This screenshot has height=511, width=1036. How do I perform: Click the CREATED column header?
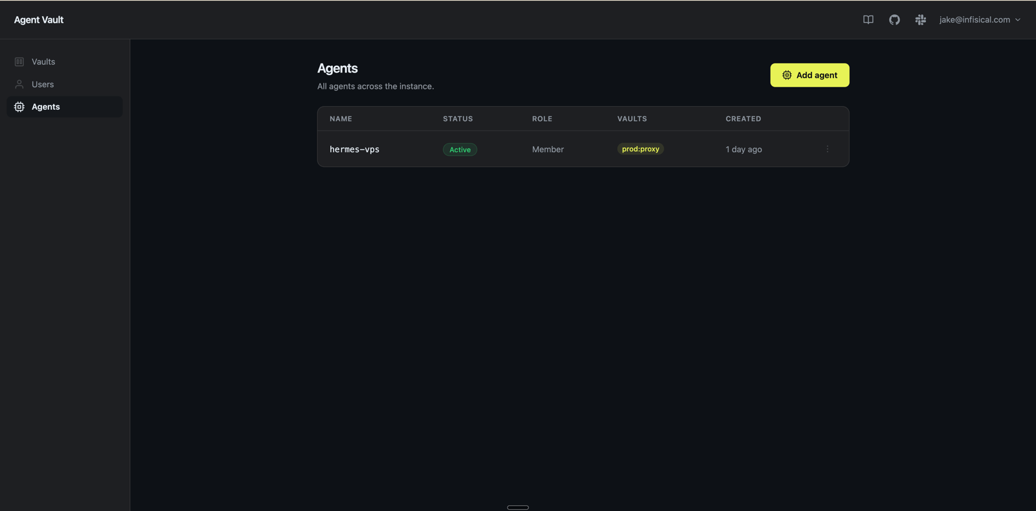(743, 119)
